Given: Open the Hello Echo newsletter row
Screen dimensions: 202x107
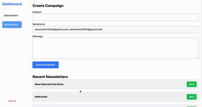Looking at the screenshot, I should point(41,97).
